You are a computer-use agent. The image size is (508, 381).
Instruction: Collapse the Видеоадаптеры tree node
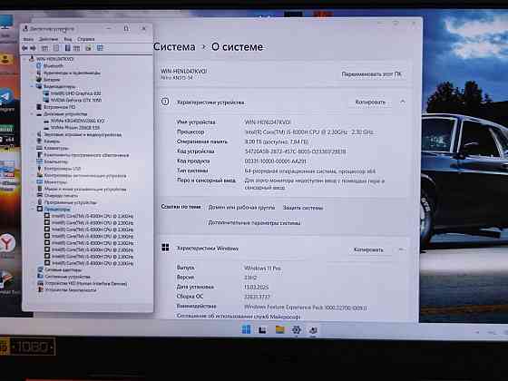point(33,86)
